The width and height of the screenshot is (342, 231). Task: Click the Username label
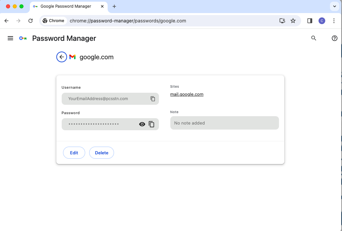point(71,87)
